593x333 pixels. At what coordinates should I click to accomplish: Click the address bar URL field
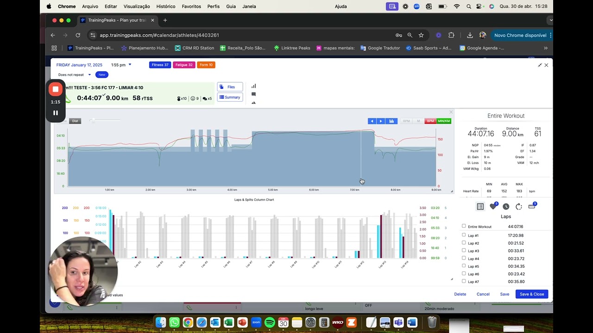tap(241, 35)
